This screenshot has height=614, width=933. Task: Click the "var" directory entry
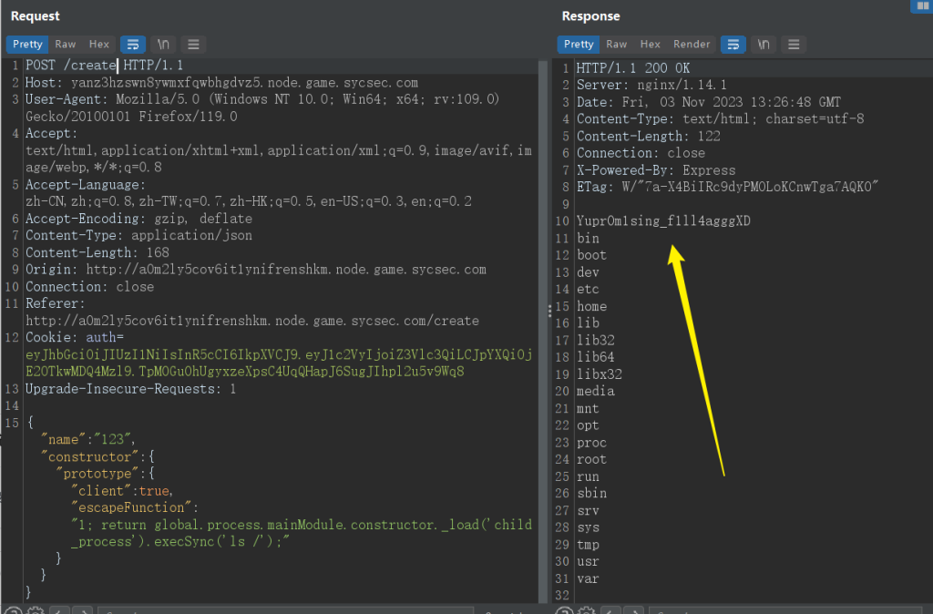pos(588,578)
